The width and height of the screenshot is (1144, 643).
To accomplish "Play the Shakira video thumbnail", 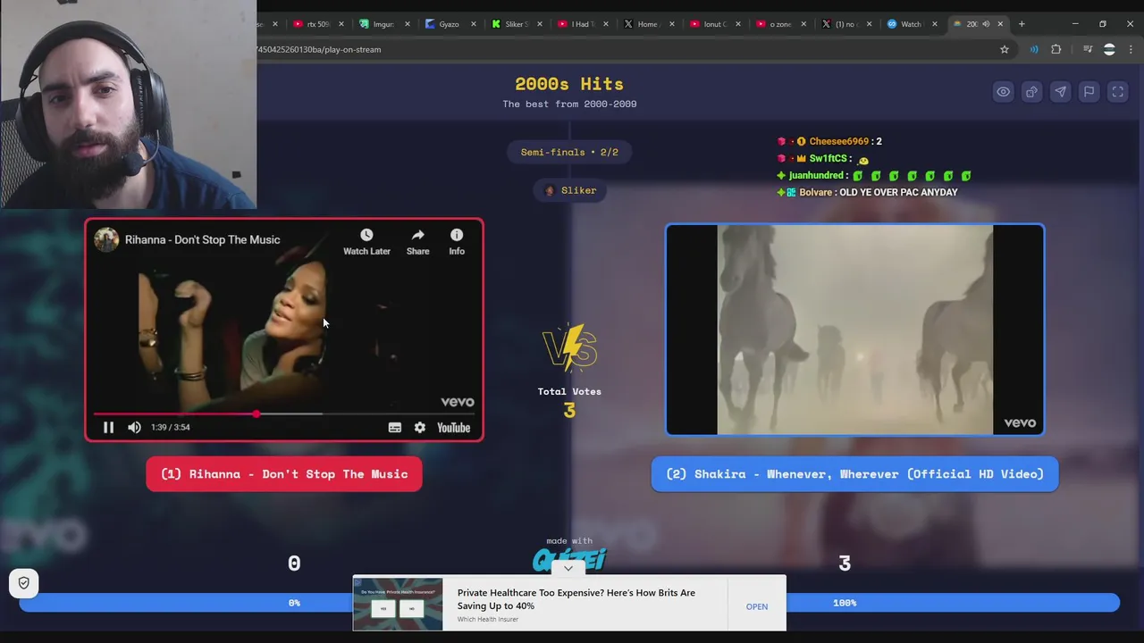I will pyautogui.click(x=854, y=330).
